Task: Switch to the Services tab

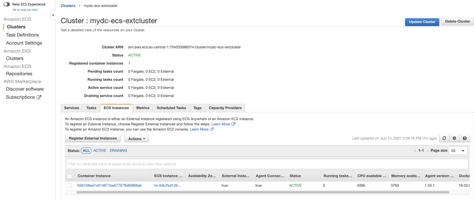Action: coord(72,108)
